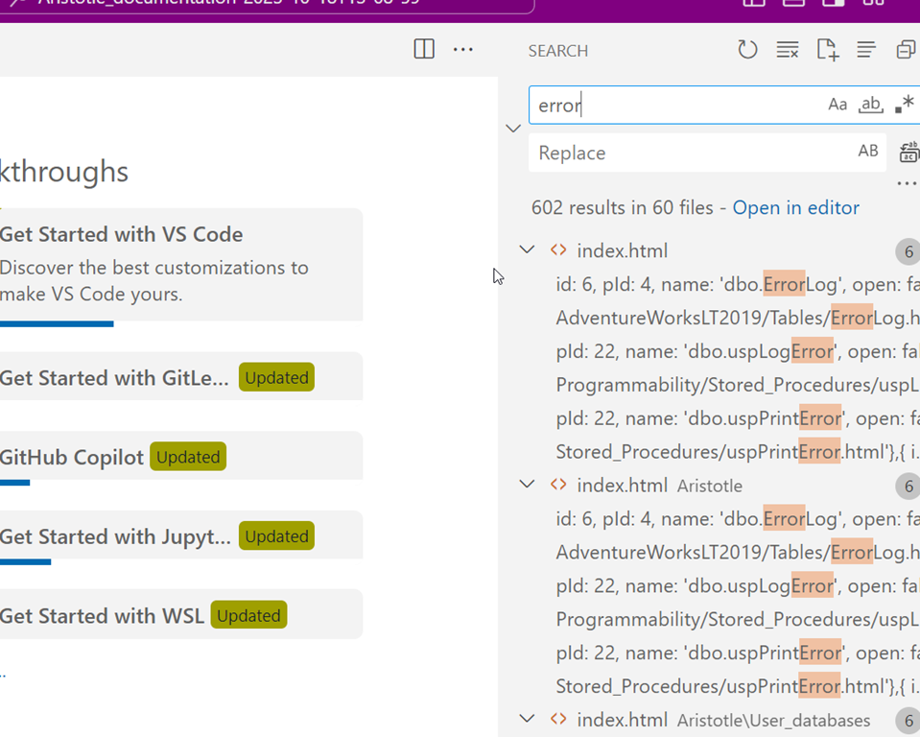This screenshot has height=737, width=920.
Task: Enable Match Whole Word option
Action: (870, 105)
